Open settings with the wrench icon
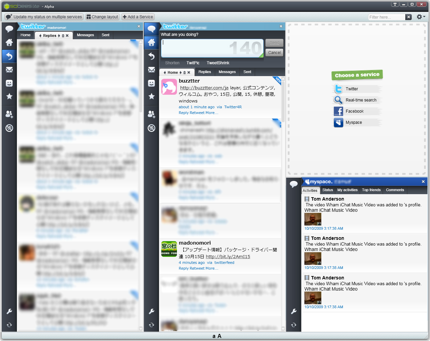The width and height of the screenshot is (430, 341). click(9, 311)
